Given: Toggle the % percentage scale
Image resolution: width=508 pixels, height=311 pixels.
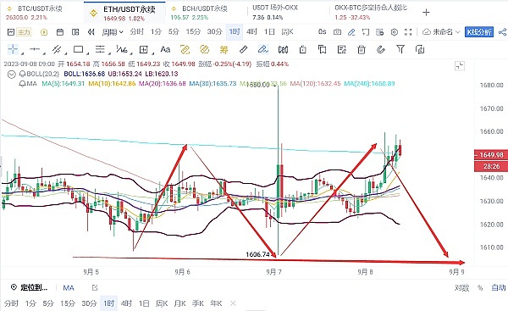Looking at the screenshot, I should click(480, 287).
